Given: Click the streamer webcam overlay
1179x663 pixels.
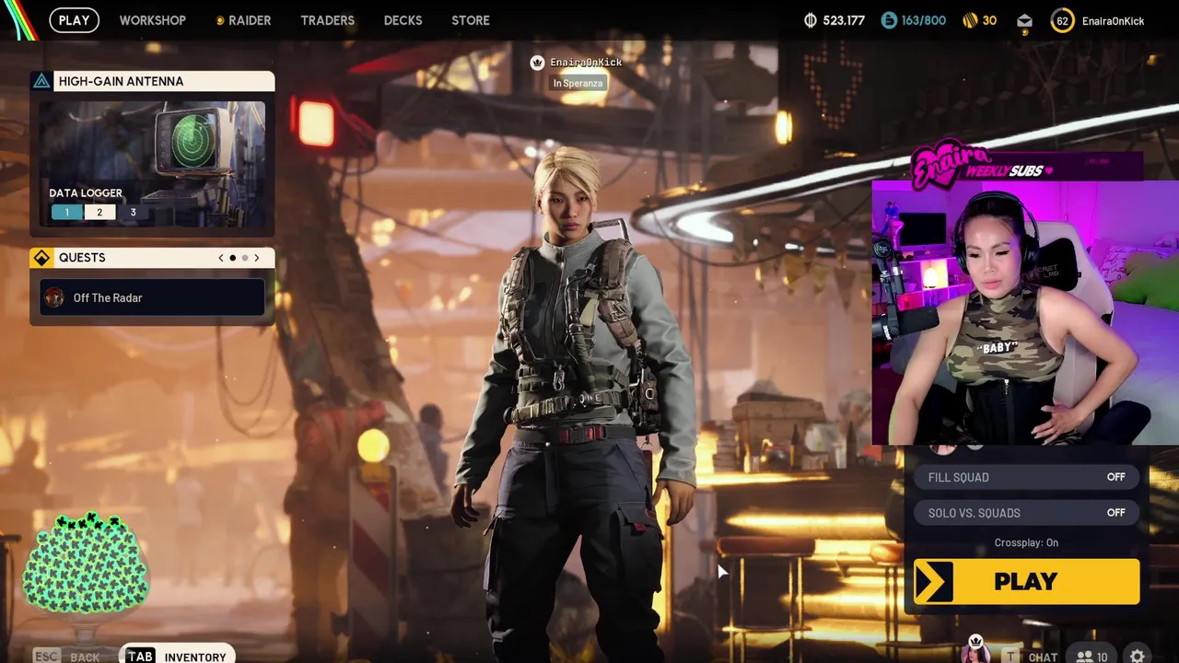Looking at the screenshot, I should pos(1025,312).
